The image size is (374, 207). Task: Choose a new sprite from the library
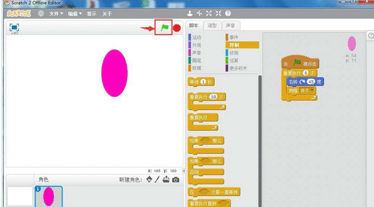(149, 179)
